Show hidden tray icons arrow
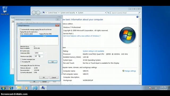Image resolution: width=170 pixels, height=96 pixels. click(x=147, y=88)
